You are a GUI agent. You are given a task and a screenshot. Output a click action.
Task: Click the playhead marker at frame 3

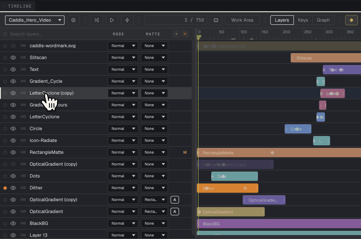pyautogui.click(x=199, y=37)
